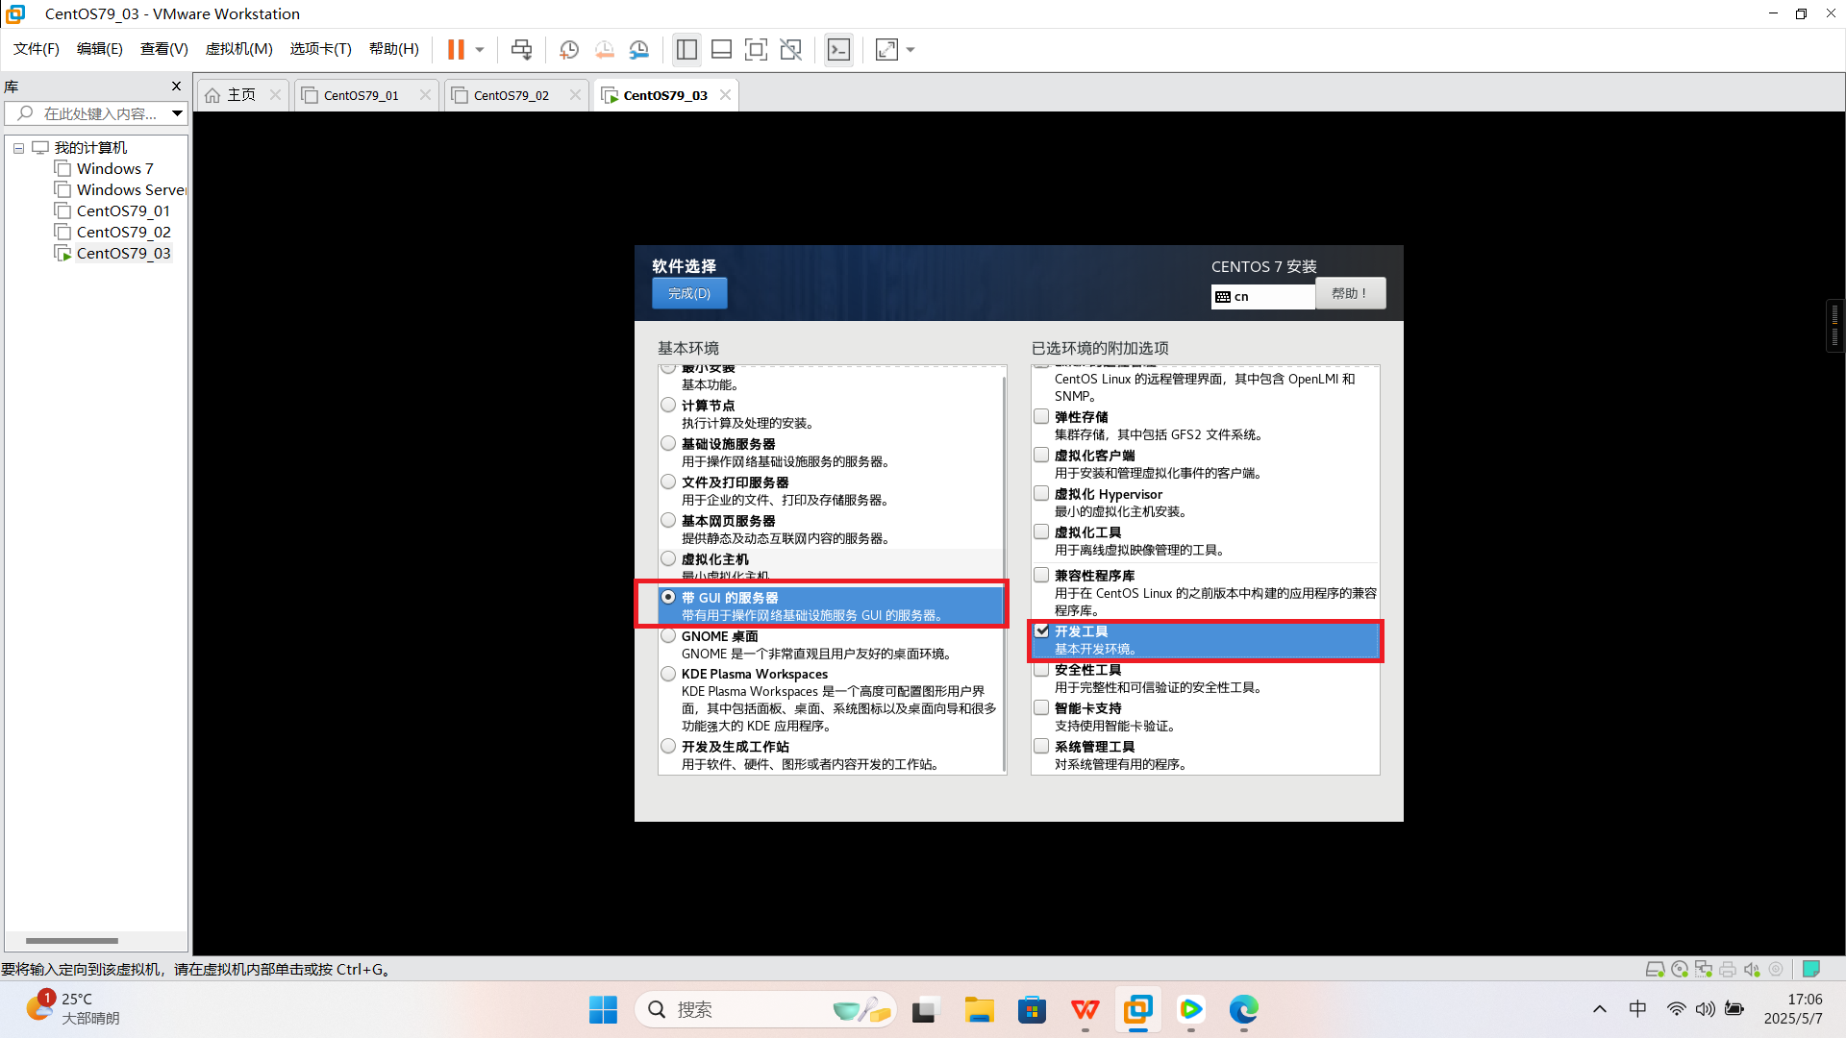Image resolution: width=1846 pixels, height=1038 pixels.
Task: Check the 兼容性程序库 checkbox
Action: [1041, 575]
